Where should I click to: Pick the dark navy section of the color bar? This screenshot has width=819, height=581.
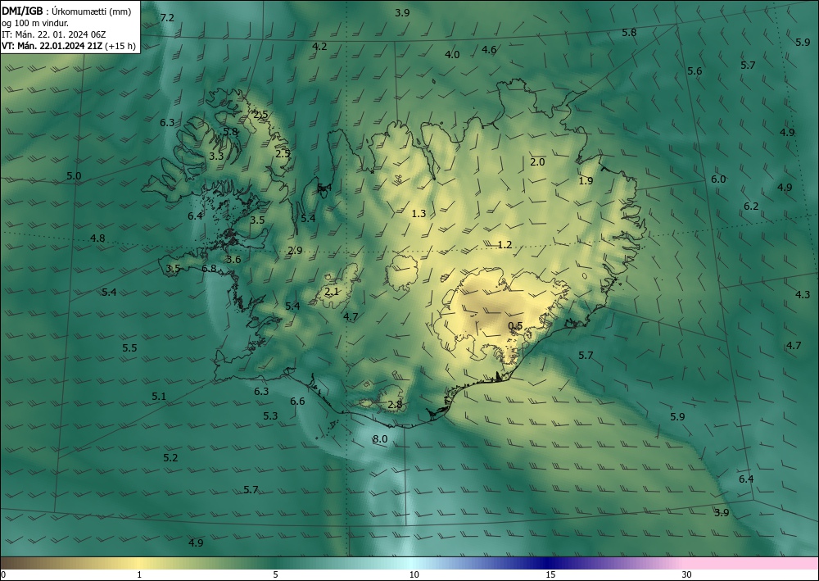549,563
